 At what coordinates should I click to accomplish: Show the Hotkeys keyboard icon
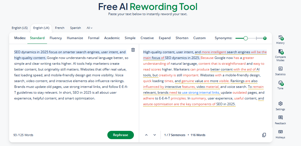click(x=281, y=132)
